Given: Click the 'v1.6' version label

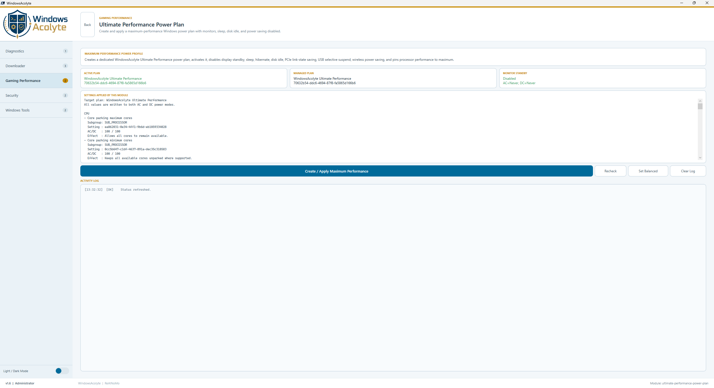Looking at the screenshot, I should 8,383.
